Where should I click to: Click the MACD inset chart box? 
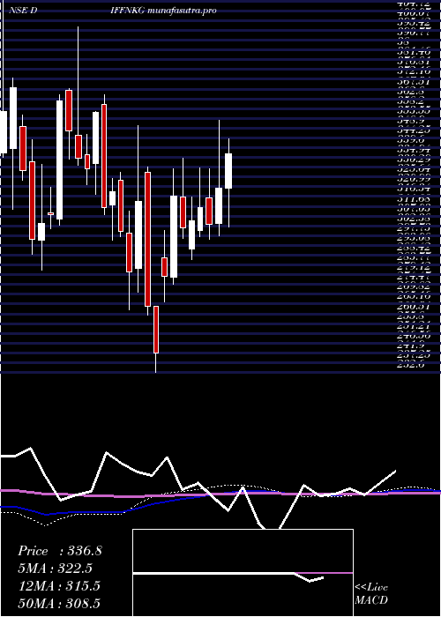243,573
